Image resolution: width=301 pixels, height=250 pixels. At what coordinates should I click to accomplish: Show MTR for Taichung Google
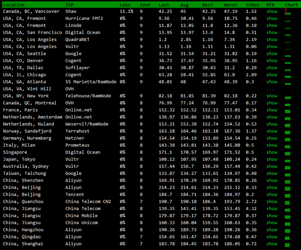click(x=272, y=173)
